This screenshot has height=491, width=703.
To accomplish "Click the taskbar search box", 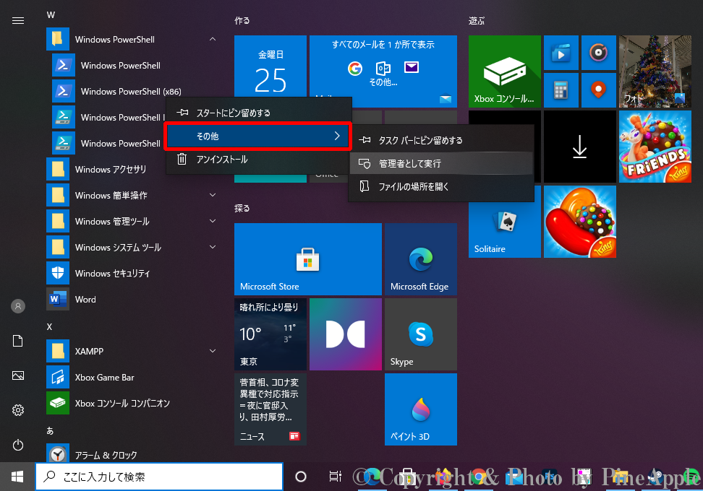I will (159, 477).
